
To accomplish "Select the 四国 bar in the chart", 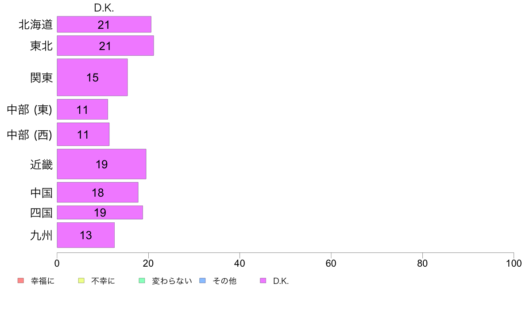I will 100,213.
